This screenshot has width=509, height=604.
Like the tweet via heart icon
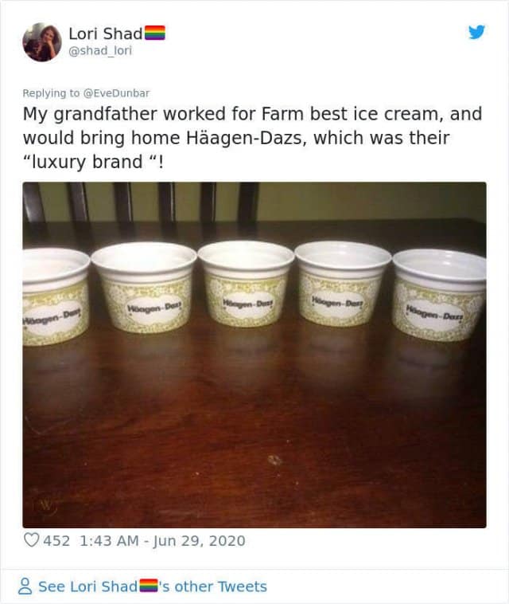[x=31, y=540]
